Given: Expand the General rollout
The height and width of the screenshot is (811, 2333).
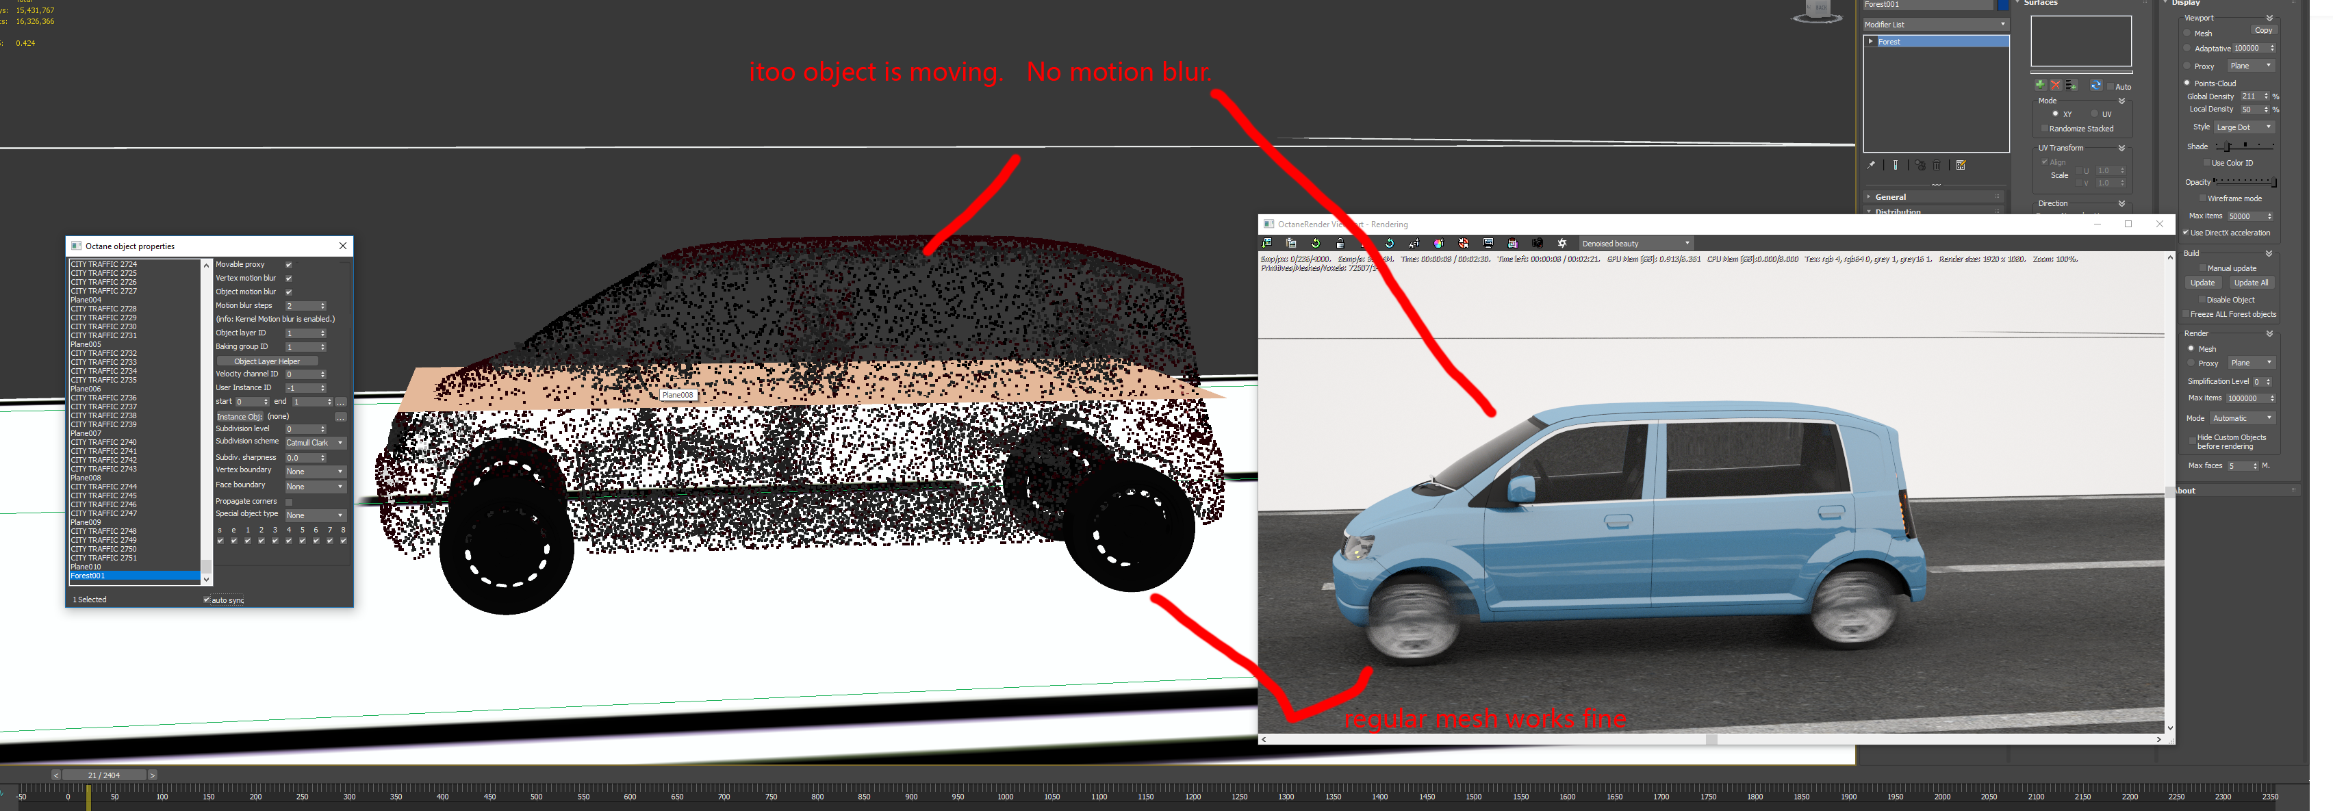Looking at the screenshot, I should point(1890,196).
